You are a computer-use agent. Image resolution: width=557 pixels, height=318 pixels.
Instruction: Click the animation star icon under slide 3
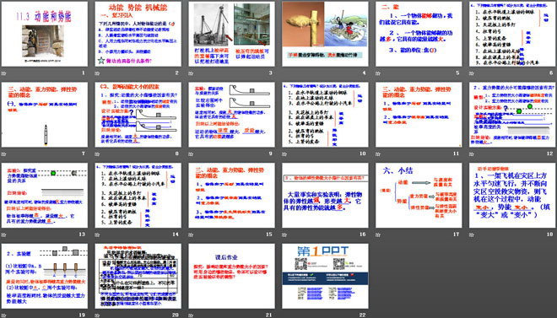[x=191, y=73]
